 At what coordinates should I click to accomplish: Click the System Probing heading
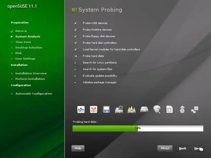point(100,10)
